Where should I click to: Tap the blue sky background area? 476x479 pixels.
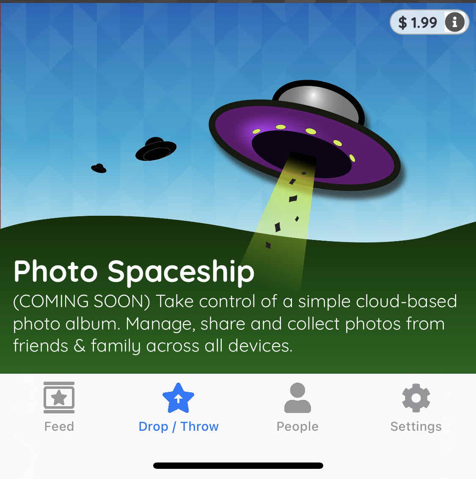(x=107, y=76)
